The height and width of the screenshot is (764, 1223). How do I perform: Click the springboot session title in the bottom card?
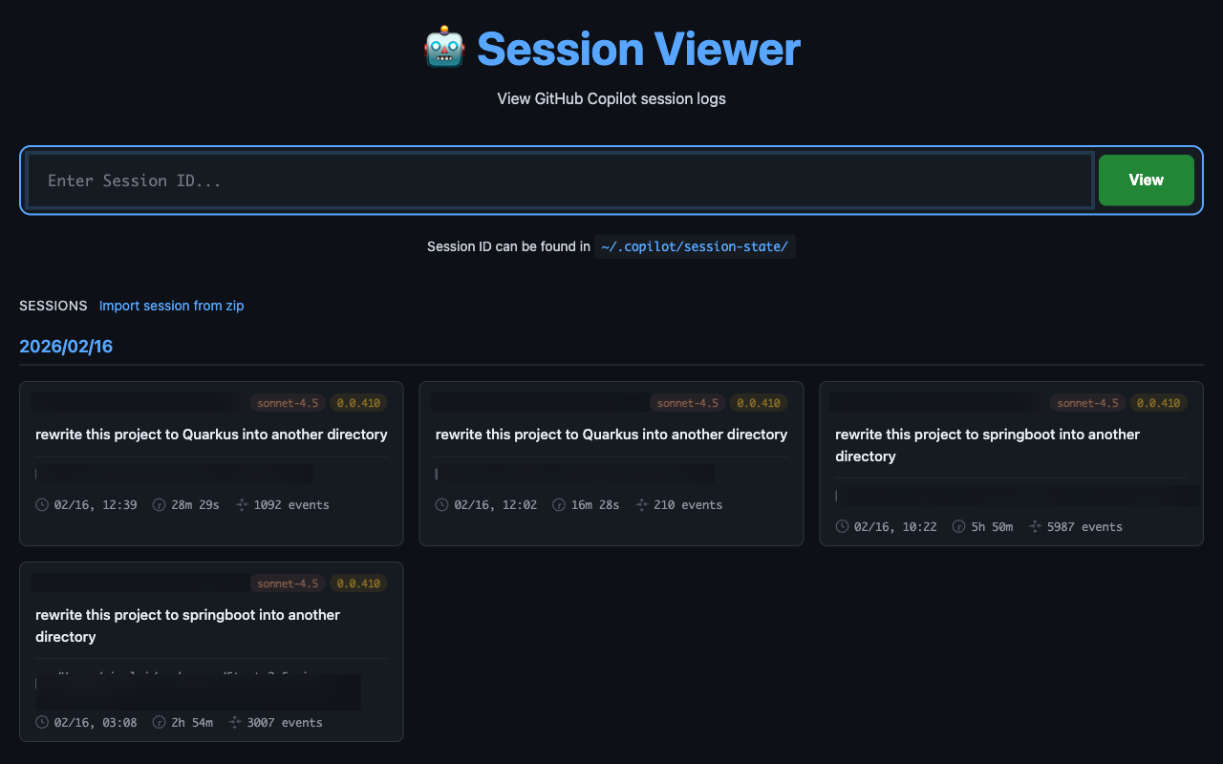[x=187, y=626]
